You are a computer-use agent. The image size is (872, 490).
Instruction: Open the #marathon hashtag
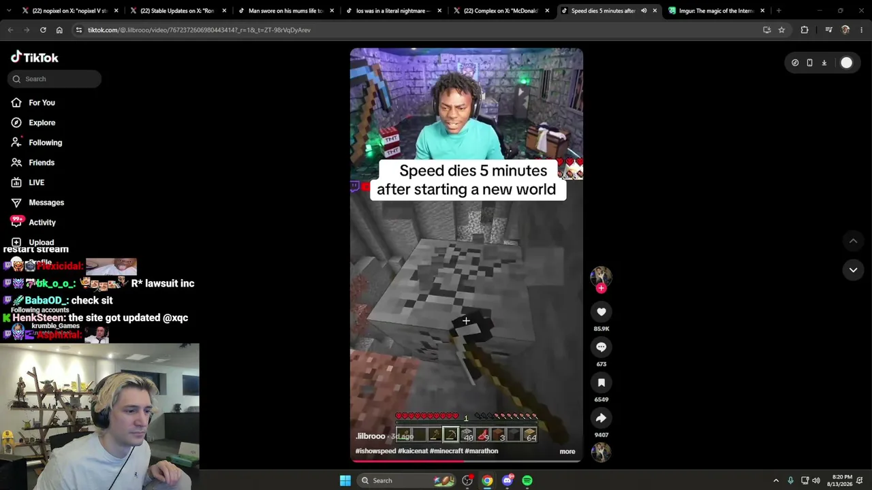(482, 451)
